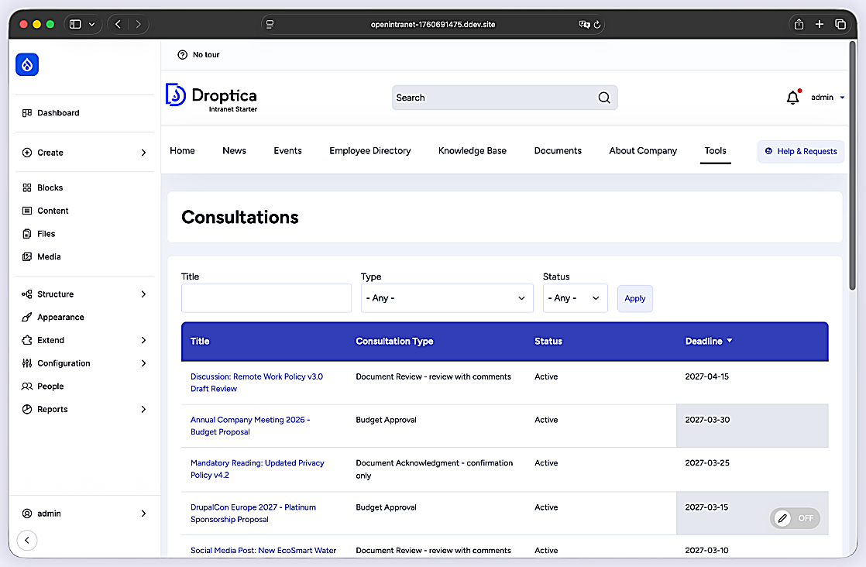
Task: Collapse the sidebar with the back arrow
Action: point(27,540)
